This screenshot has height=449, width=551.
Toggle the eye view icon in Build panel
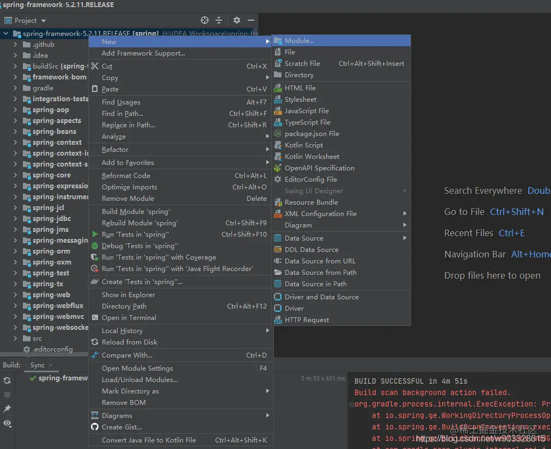(8, 423)
